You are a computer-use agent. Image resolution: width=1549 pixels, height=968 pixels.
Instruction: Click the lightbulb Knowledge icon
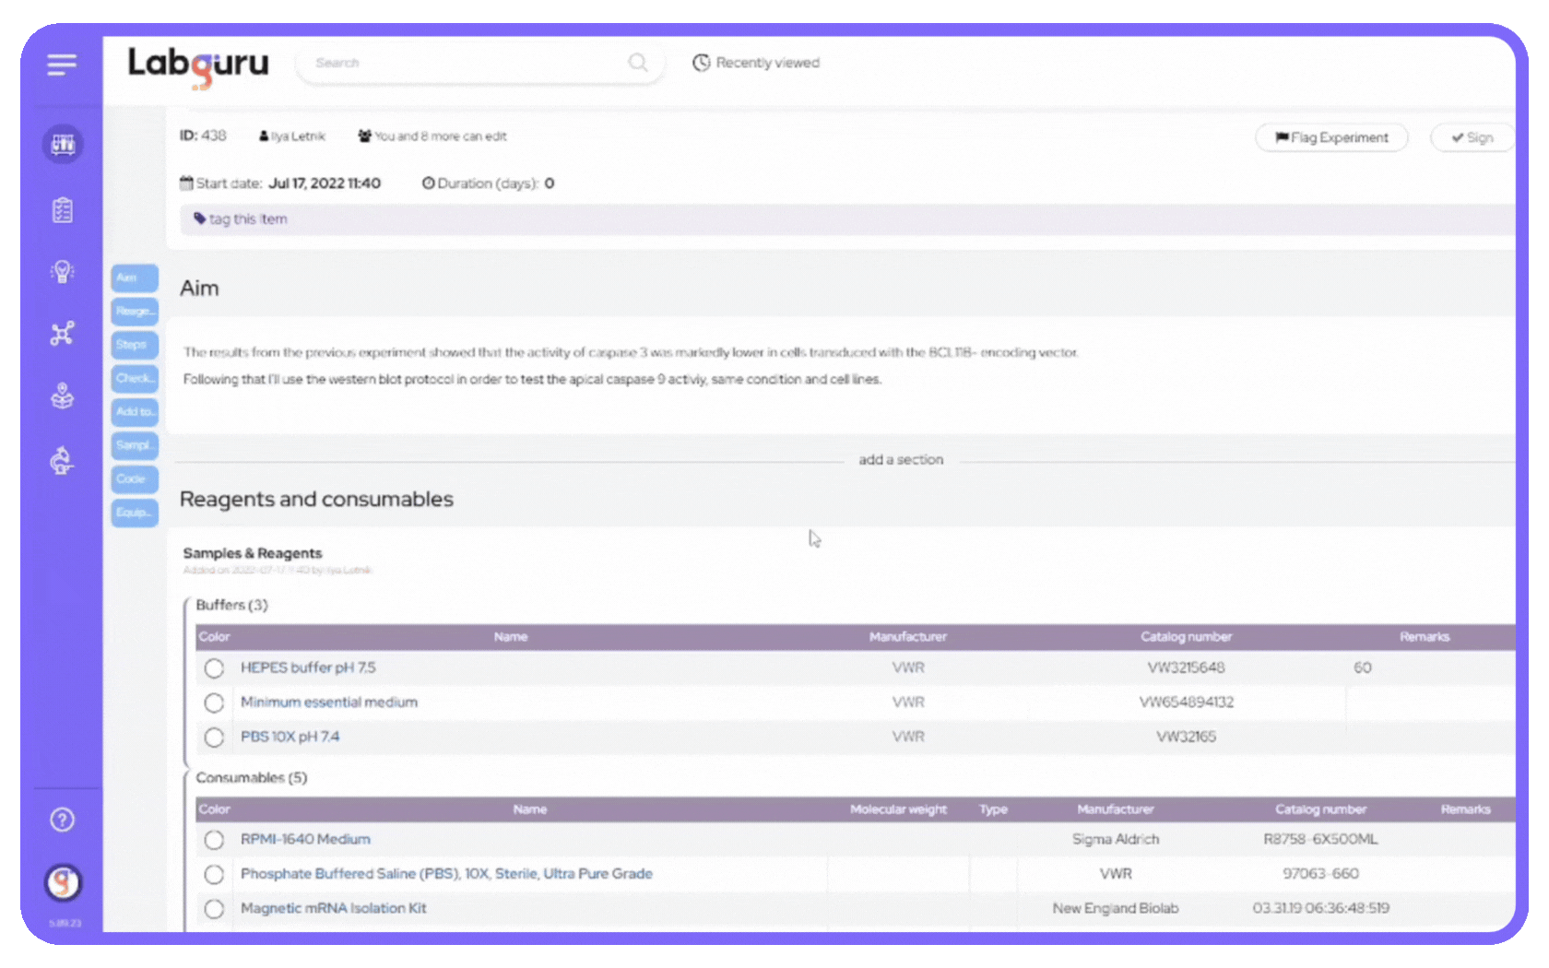tap(62, 271)
